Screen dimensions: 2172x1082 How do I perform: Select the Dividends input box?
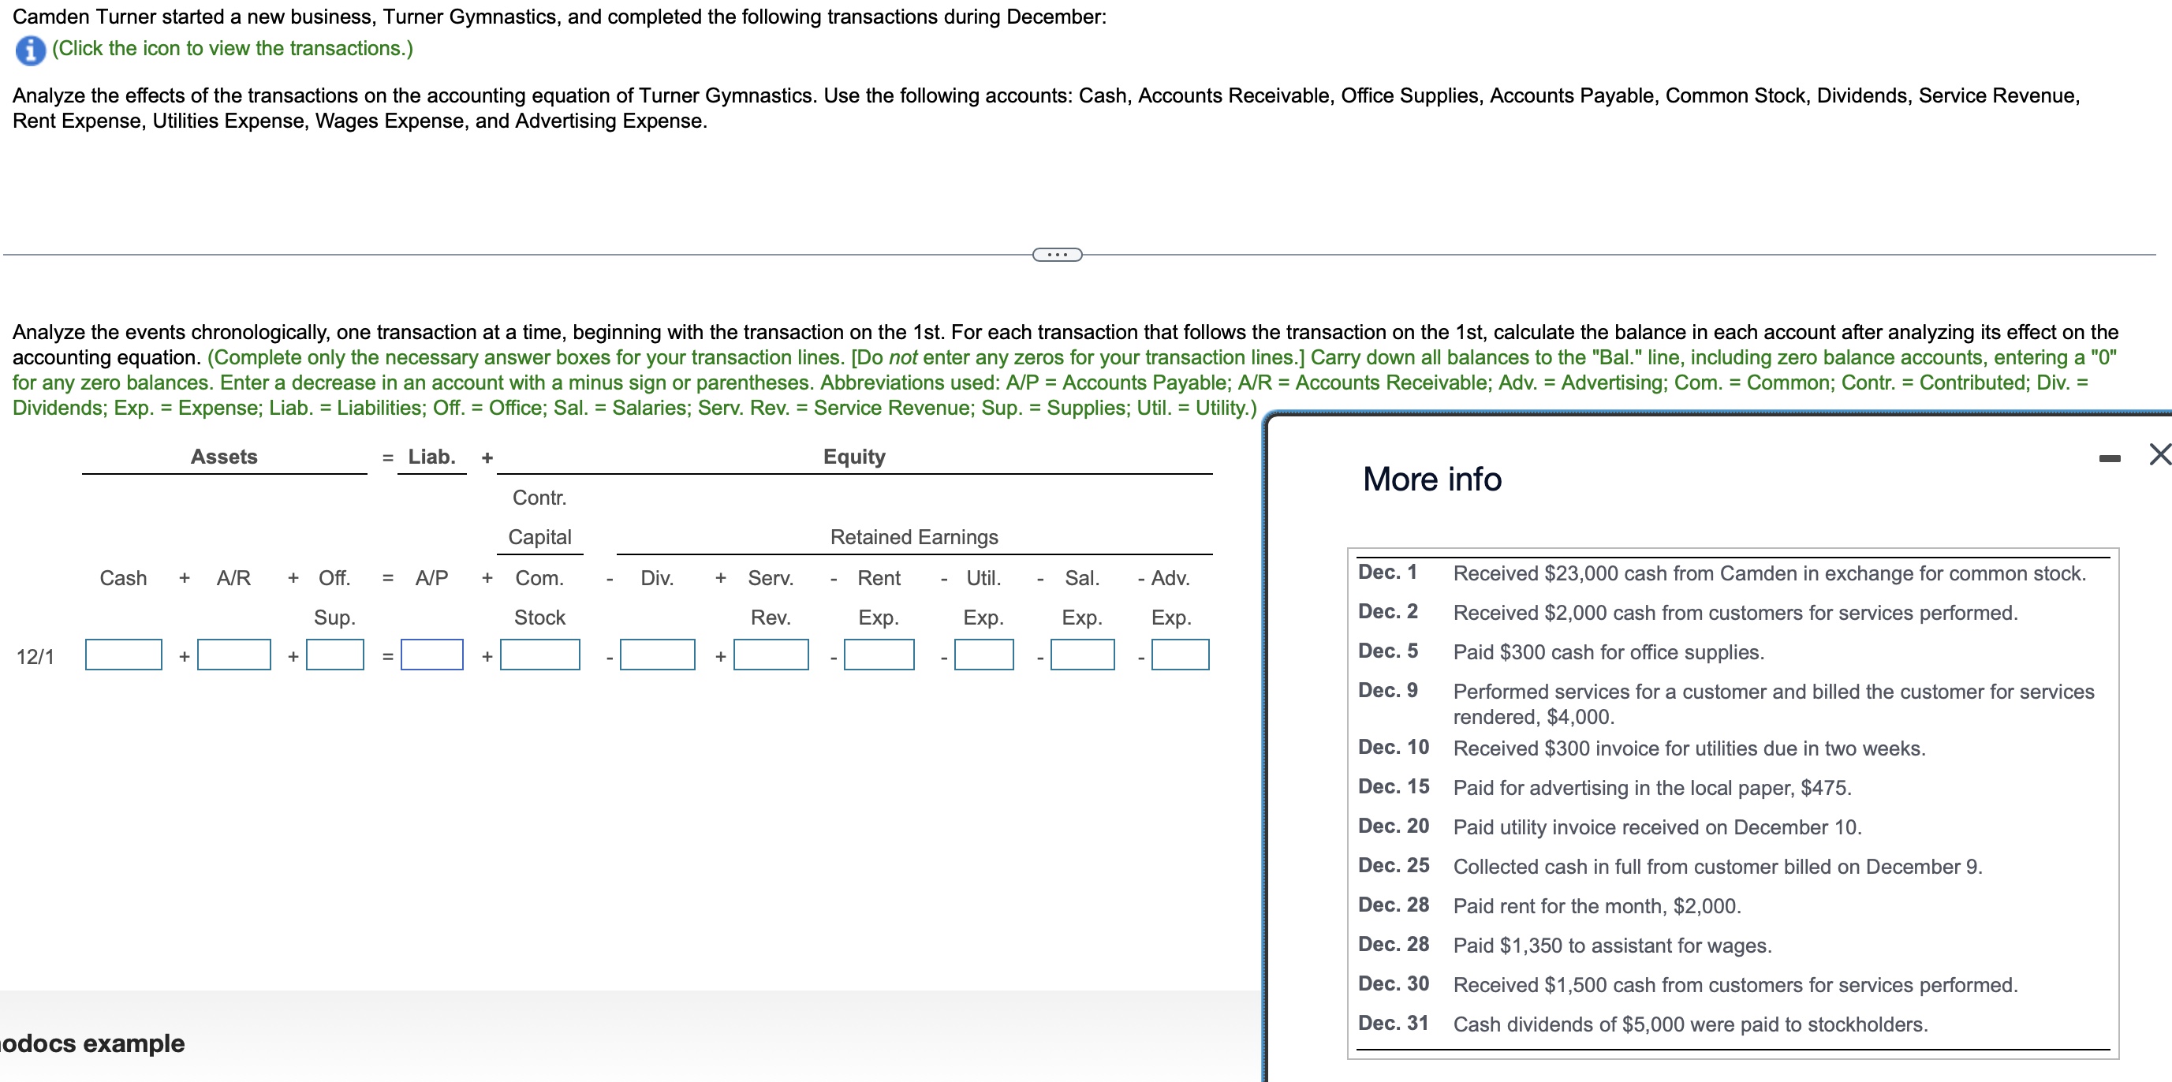click(x=657, y=655)
